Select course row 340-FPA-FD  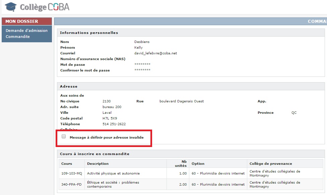point(71,184)
